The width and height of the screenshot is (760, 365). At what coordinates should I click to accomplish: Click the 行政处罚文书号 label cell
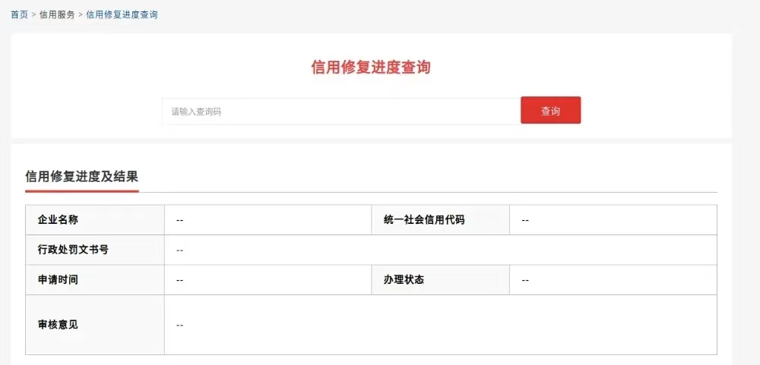click(95, 250)
